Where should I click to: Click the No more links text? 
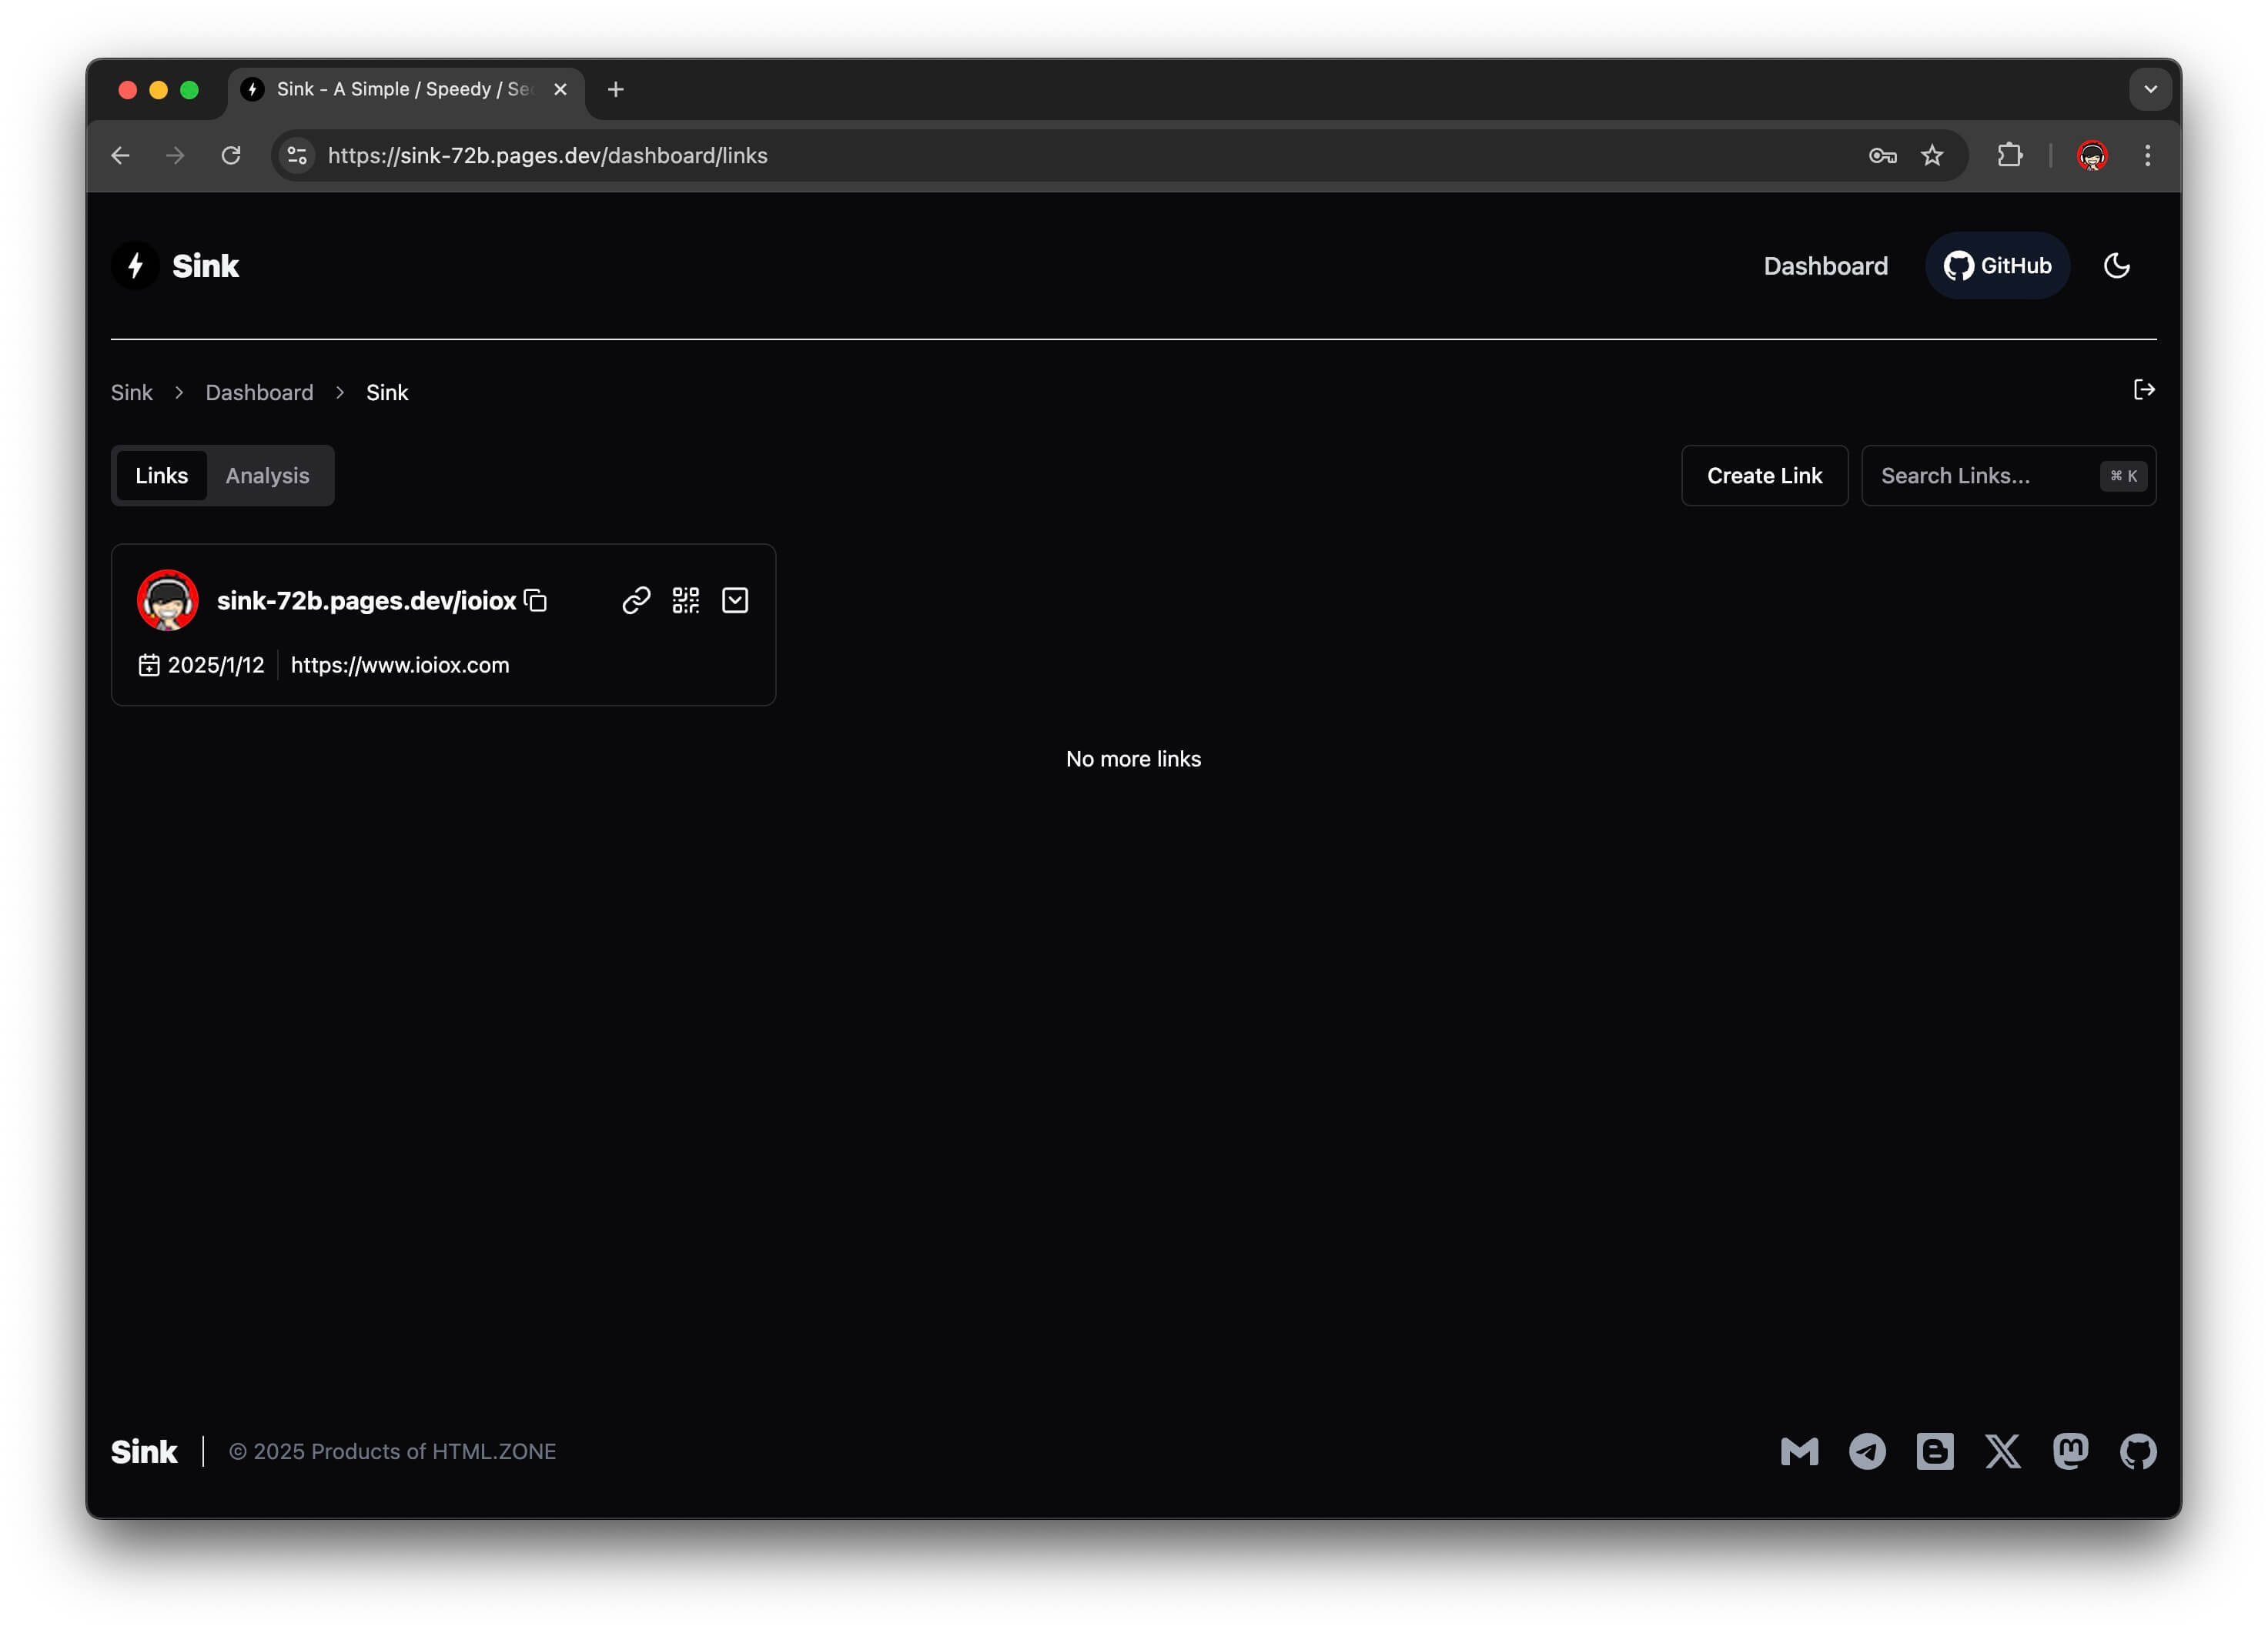tap(1133, 759)
